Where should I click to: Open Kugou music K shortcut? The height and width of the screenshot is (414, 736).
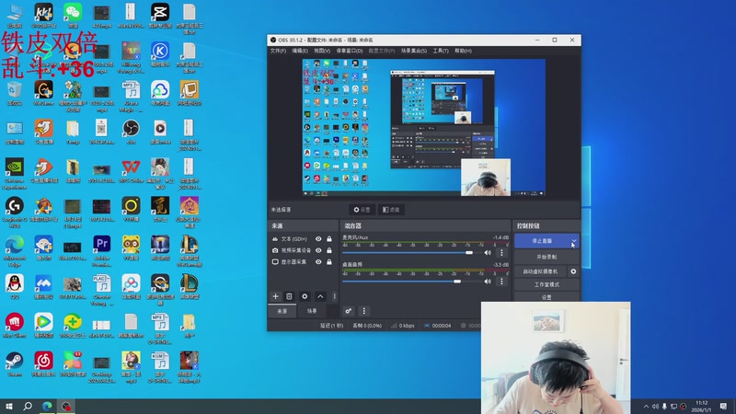(x=160, y=54)
